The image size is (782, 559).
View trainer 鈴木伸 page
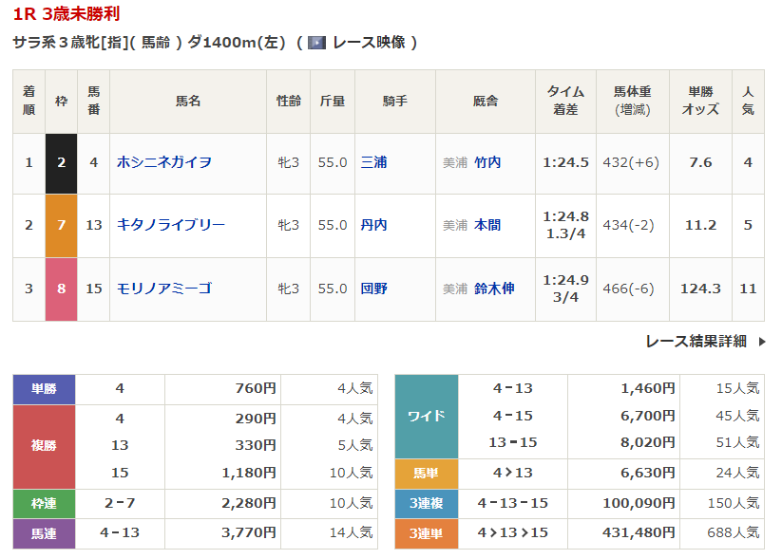coord(494,289)
